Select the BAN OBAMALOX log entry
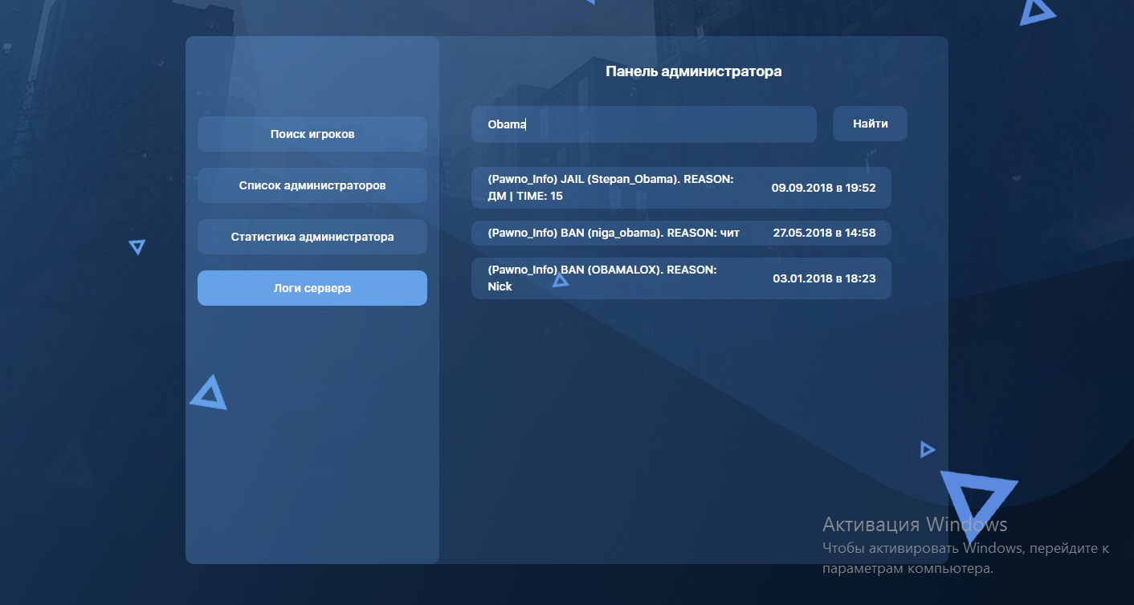The width and height of the screenshot is (1134, 605). [602, 278]
